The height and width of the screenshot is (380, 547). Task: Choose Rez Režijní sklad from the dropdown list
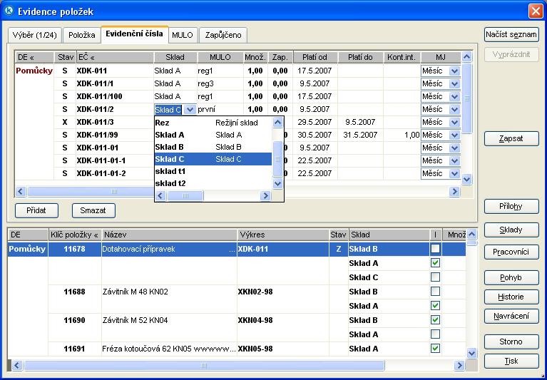(213, 123)
